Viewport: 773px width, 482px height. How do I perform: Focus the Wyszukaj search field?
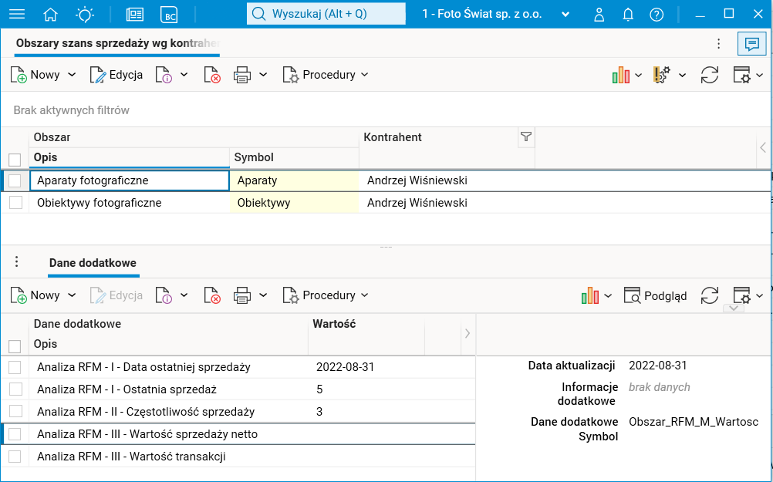coord(326,14)
